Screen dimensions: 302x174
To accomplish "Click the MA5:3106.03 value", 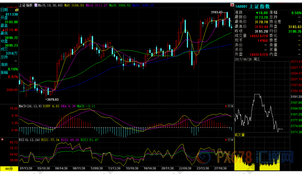I will click(x=74, y=5).
